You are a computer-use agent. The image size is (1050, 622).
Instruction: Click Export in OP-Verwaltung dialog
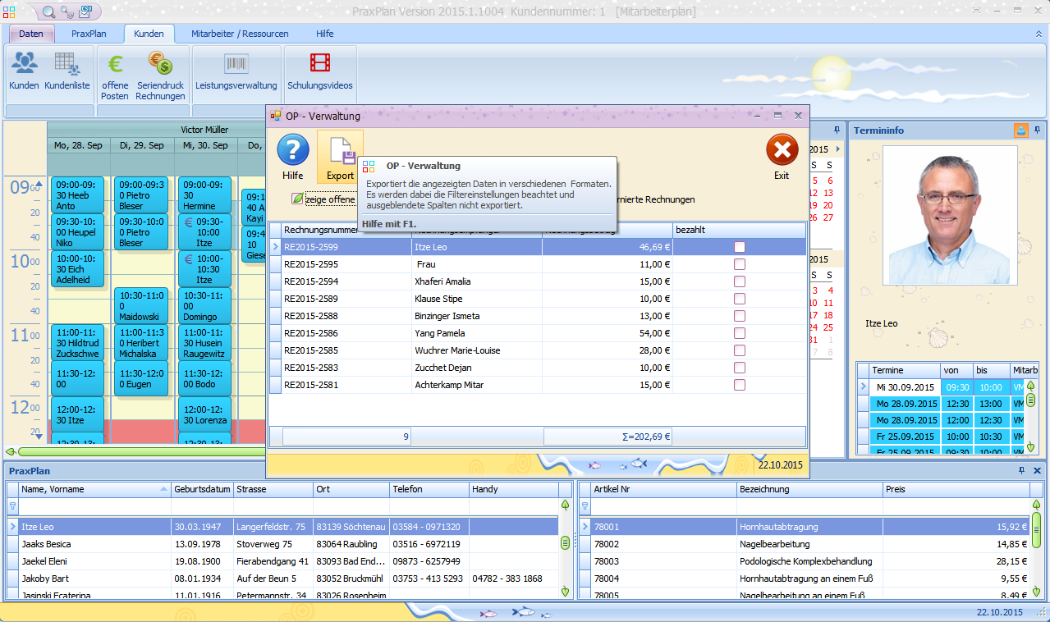(340, 157)
